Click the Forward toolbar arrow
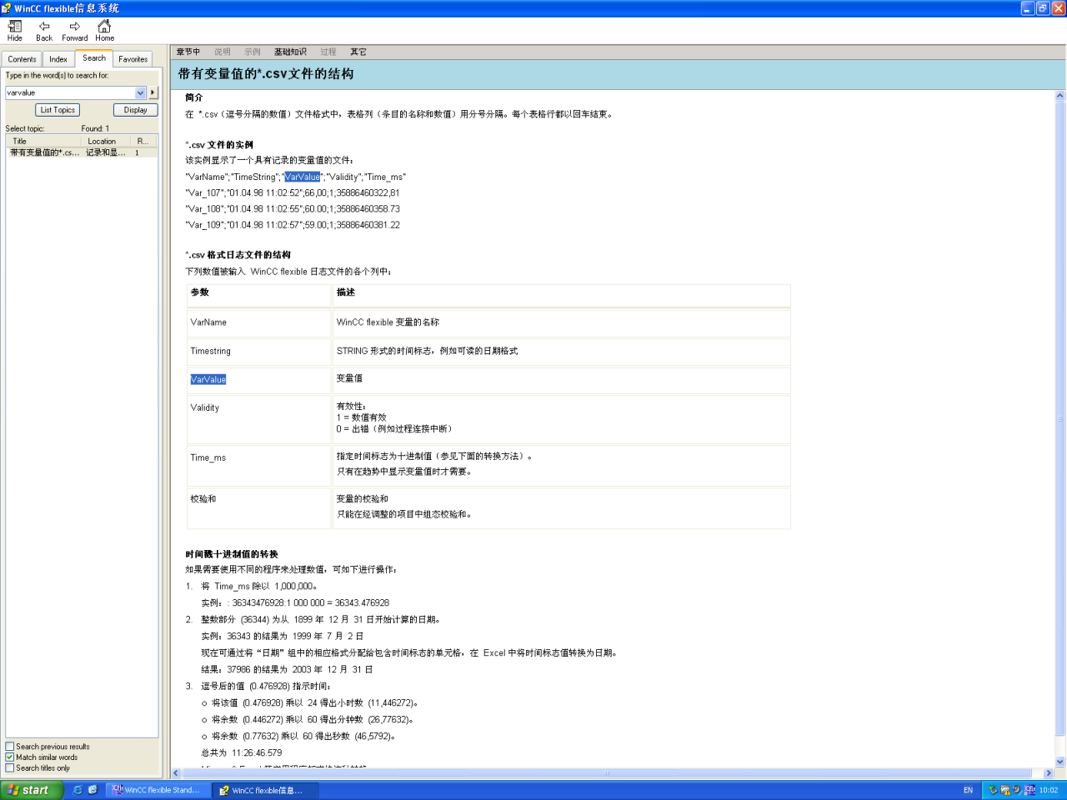Image resolution: width=1067 pixels, height=800 pixels. point(74,31)
